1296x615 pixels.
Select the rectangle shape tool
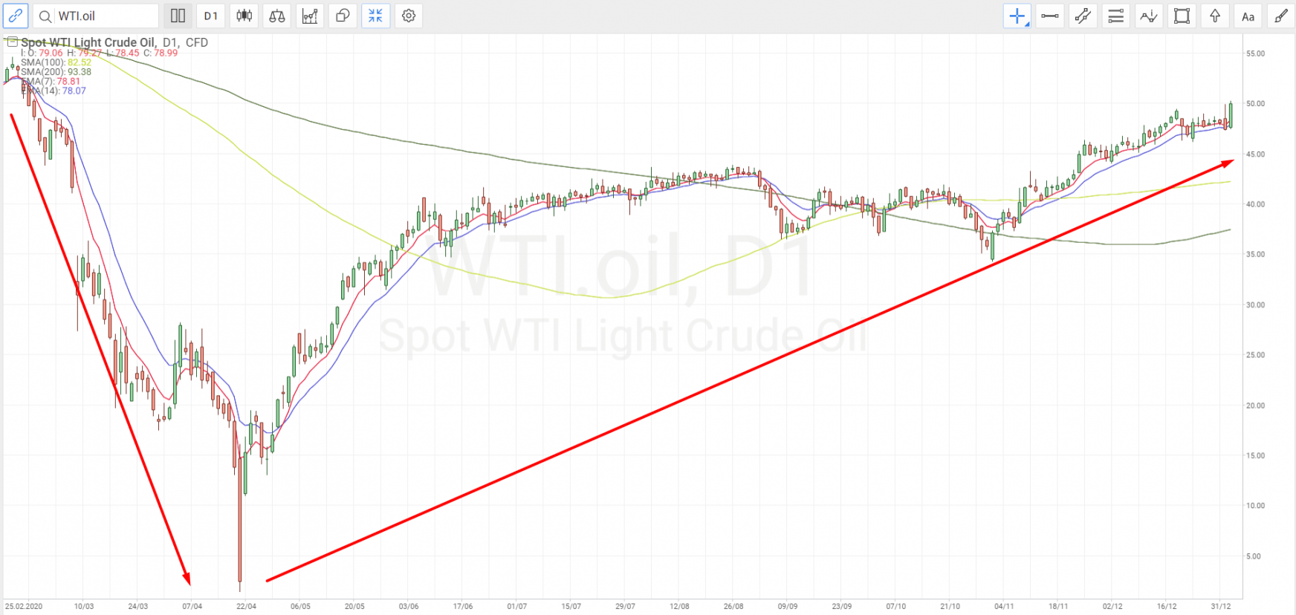coord(1182,16)
